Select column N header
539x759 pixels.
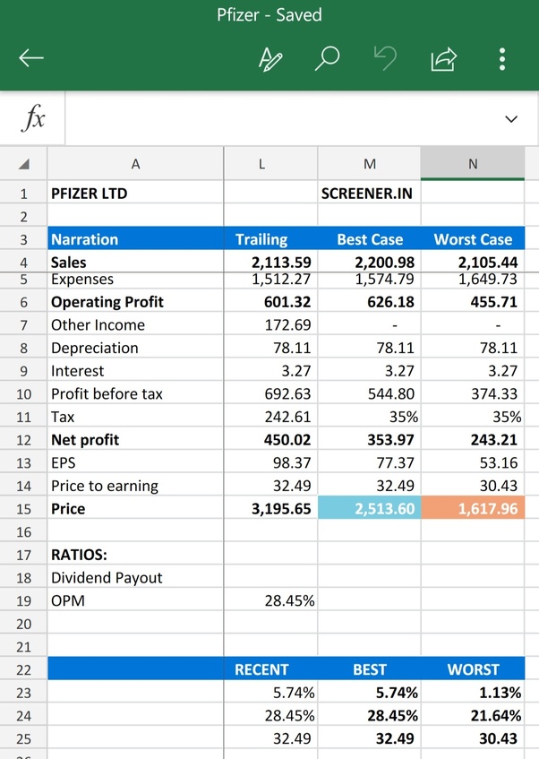click(473, 164)
